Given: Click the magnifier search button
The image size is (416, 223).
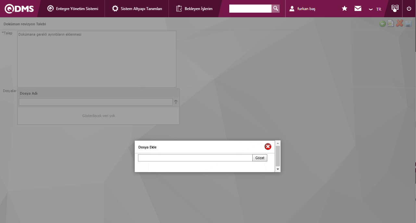Looking at the screenshot, I should 275,8.
